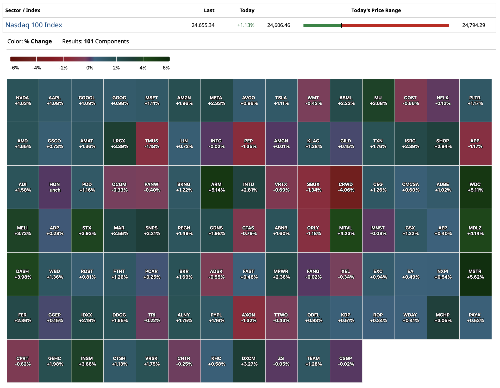Select the AXON tile showing -1.32%
This screenshot has height=388, width=500.
249,318
